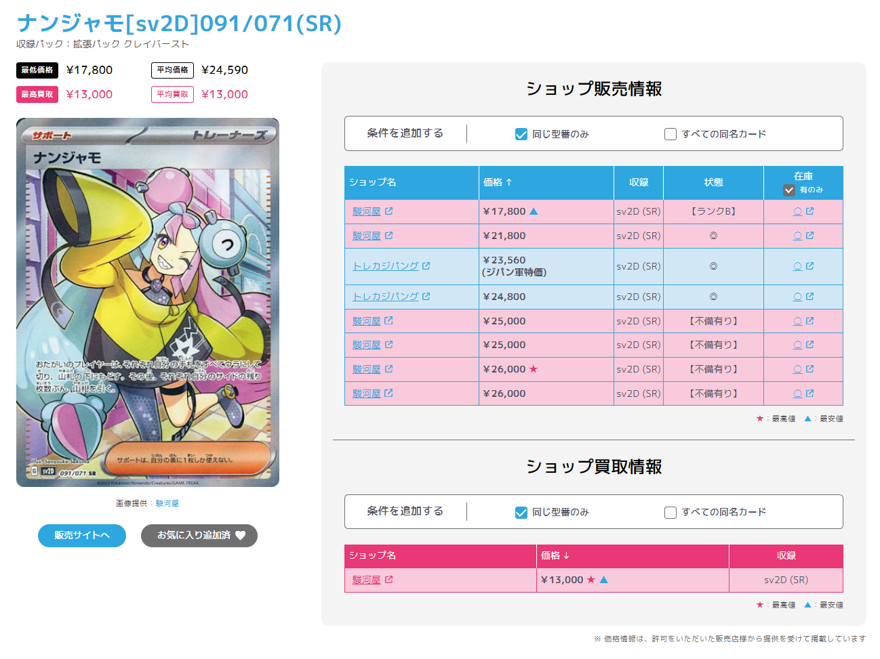Click external-link icon beside 駿河屋 in ¥13,000 buy row
The width and height of the screenshot is (880, 659).
(388, 580)
